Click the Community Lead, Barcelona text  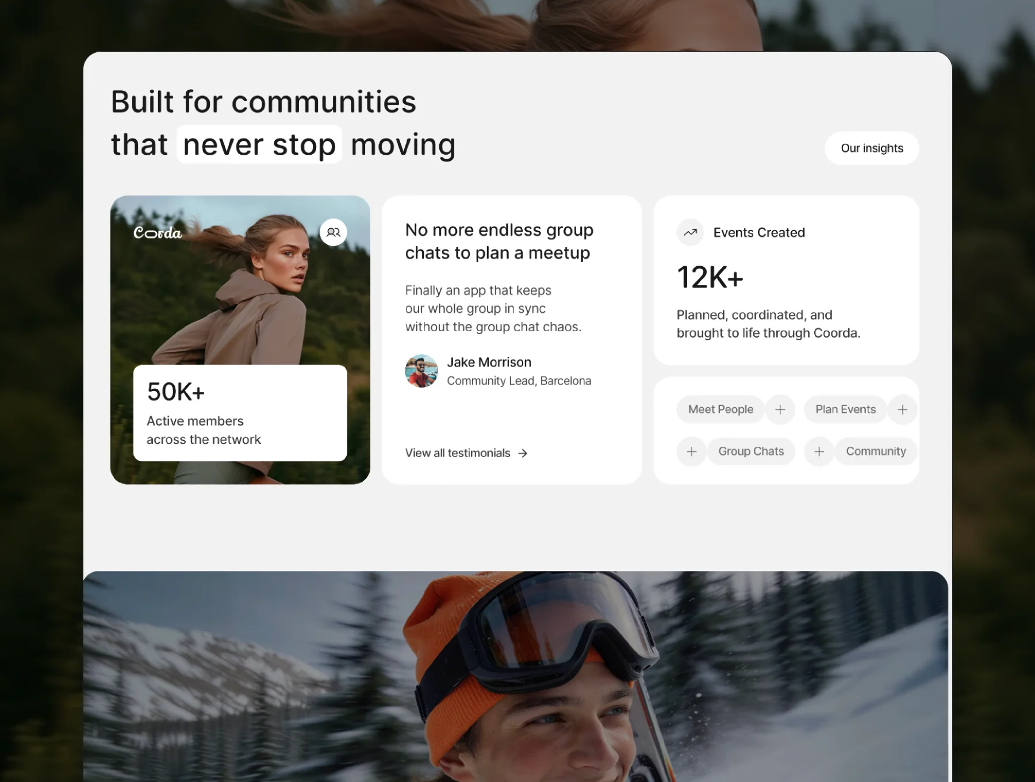pyautogui.click(x=519, y=381)
